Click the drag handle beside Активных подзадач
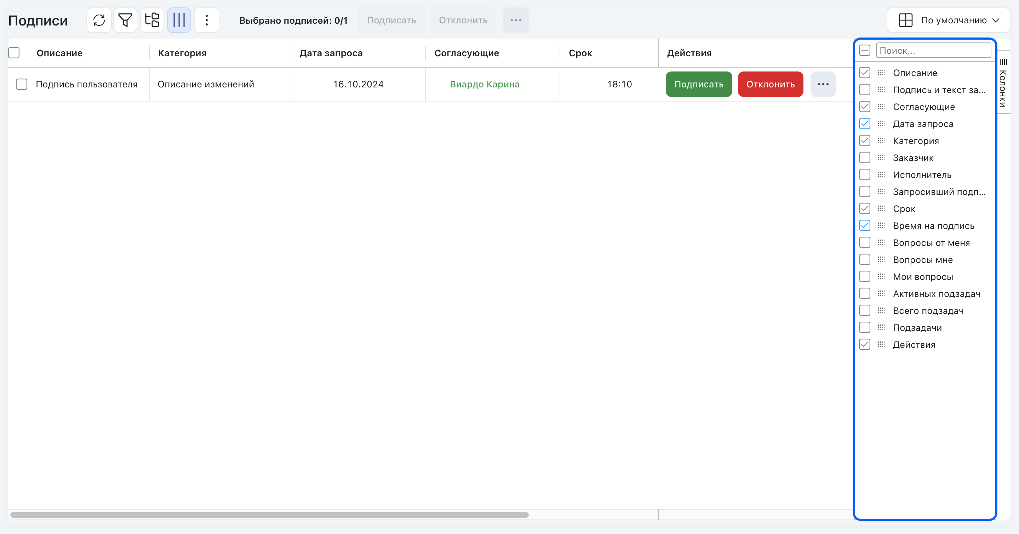 pos(882,293)
